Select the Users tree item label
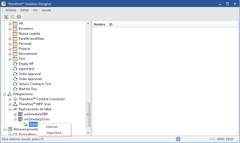 point(33,124)
